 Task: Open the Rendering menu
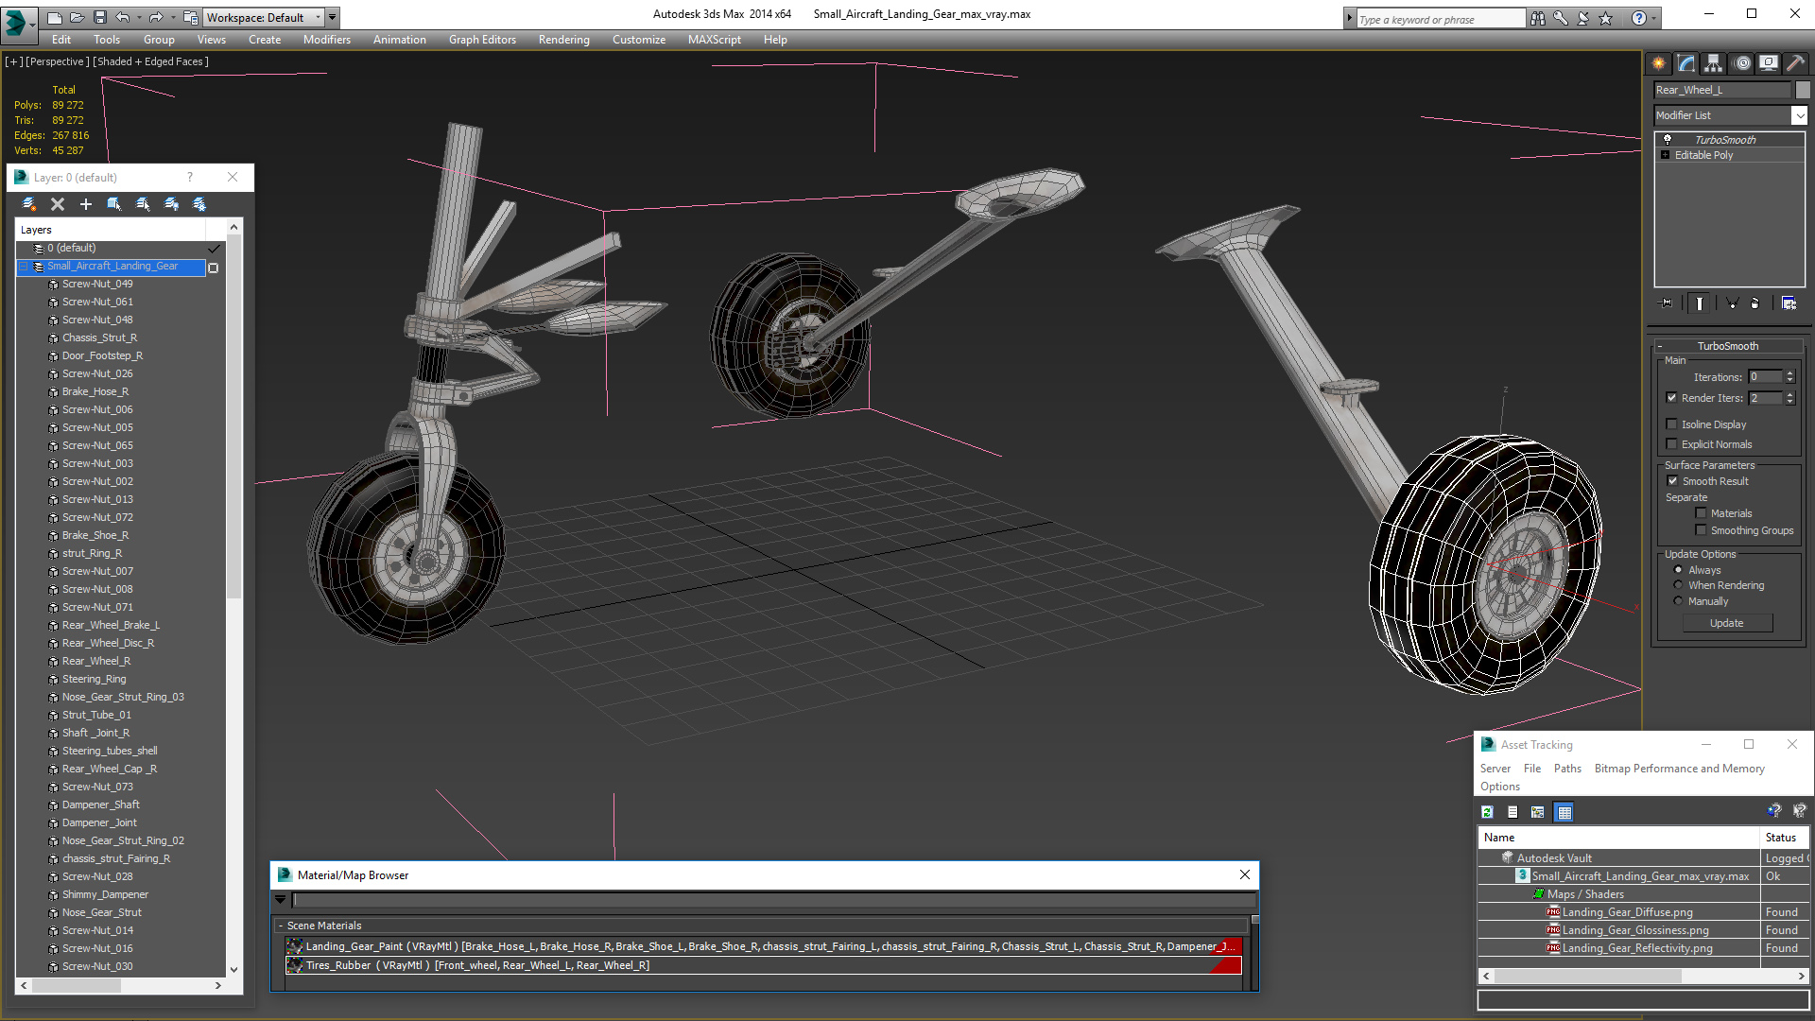(563, 40)
